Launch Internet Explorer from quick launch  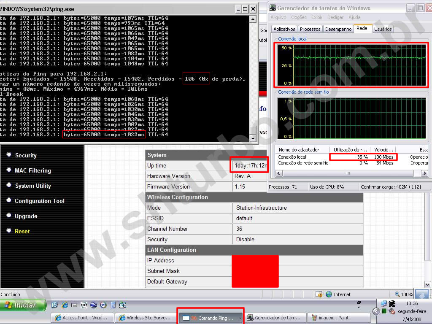point(65,305)
